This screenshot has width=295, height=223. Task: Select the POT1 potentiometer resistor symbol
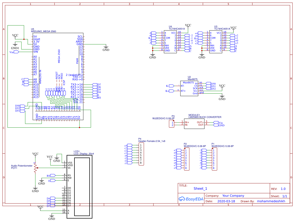35,168
